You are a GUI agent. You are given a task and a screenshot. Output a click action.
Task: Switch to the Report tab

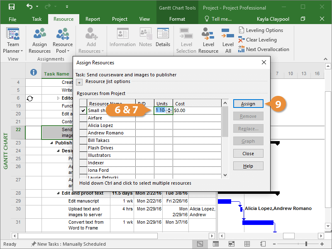(x=93, y=19)
